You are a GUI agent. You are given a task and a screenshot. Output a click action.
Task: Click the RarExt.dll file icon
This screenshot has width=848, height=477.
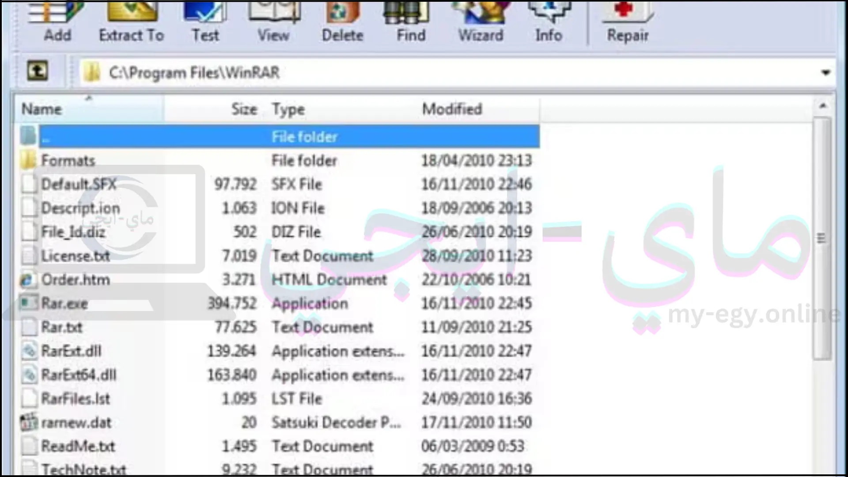pos(29,351)
